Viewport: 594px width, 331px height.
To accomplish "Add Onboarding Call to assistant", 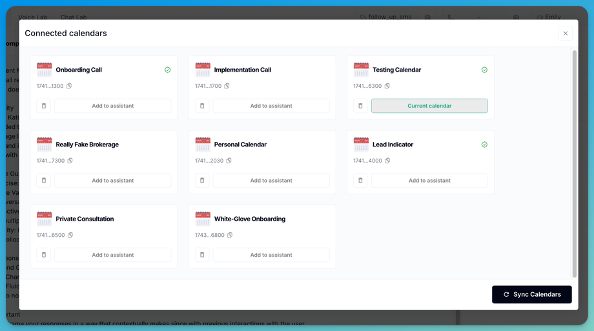I will tap(113, 106).
